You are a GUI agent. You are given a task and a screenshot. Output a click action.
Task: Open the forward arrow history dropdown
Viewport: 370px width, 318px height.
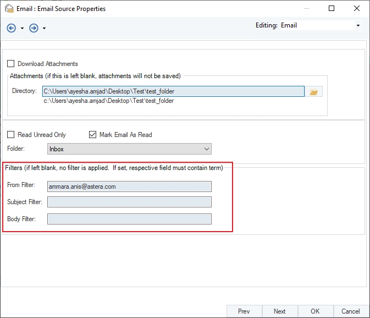click(44, 29)
